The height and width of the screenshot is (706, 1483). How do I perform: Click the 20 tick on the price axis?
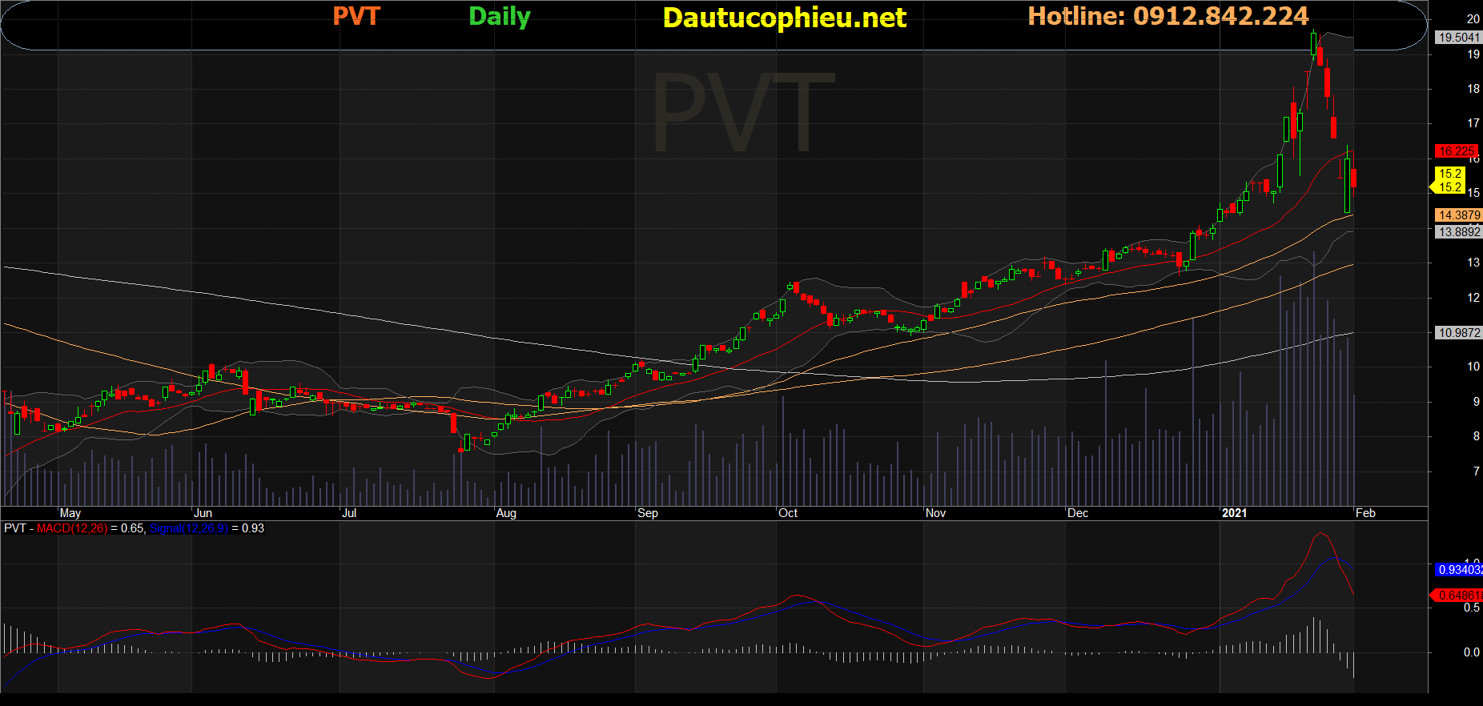[1473, 19]
